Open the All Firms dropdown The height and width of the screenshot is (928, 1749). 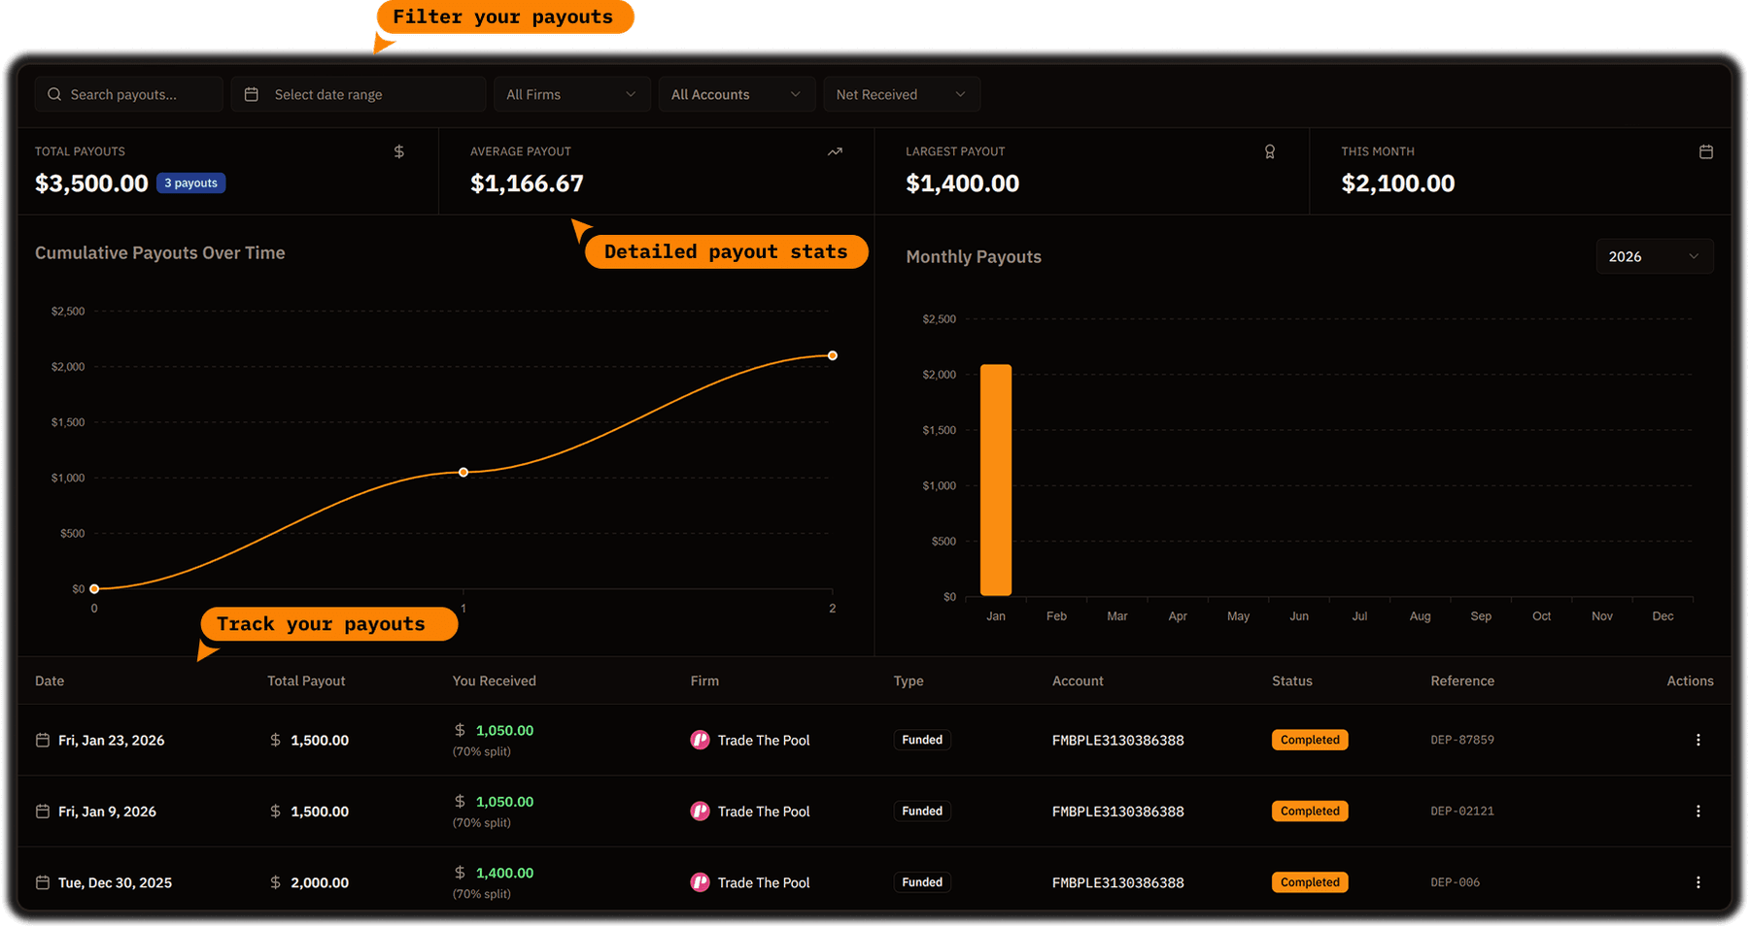click(571, 93)
